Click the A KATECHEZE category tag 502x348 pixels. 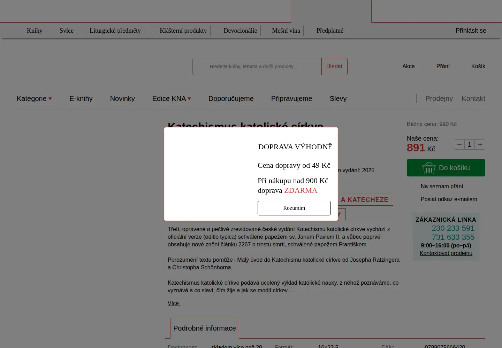365,200
